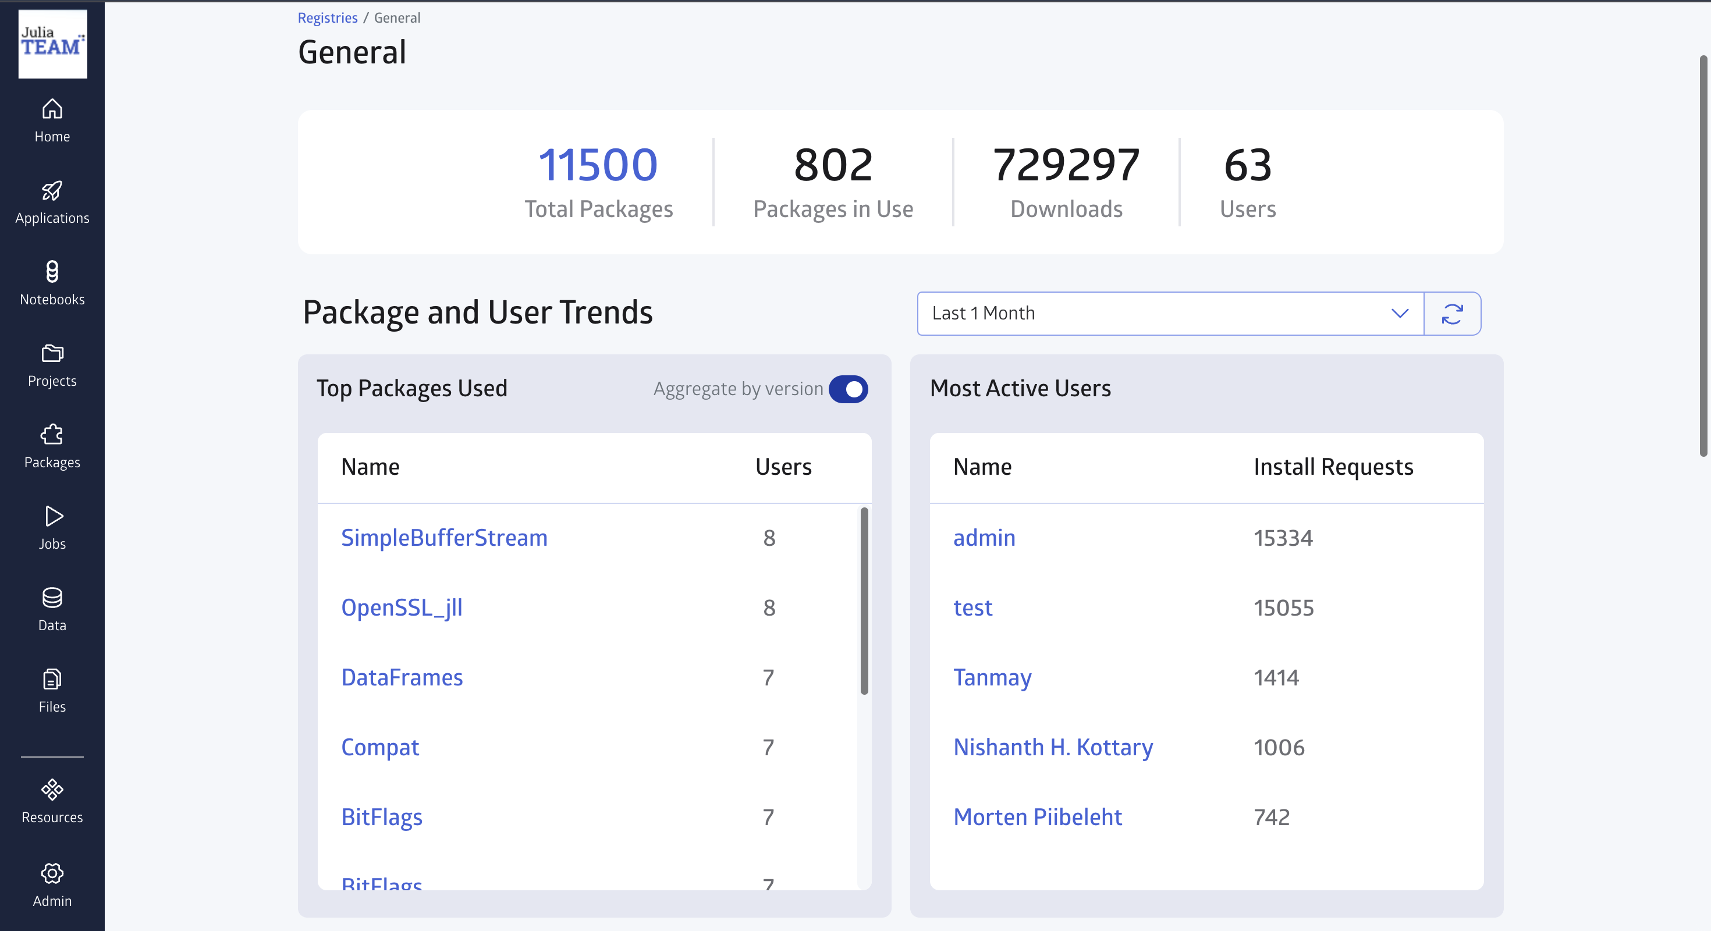Click the Name header in Top Packages

(371, 467)
